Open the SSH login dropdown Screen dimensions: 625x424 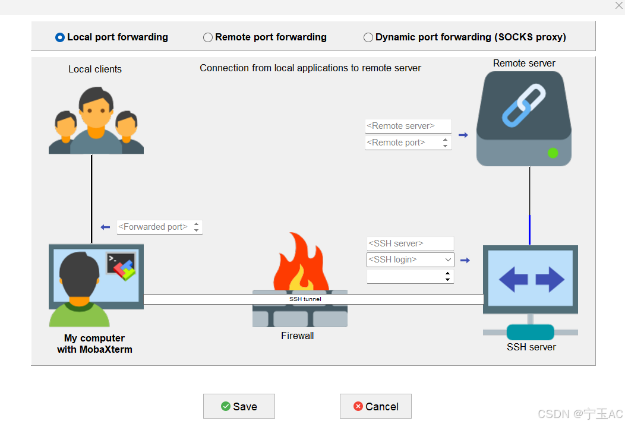point(448,260)
